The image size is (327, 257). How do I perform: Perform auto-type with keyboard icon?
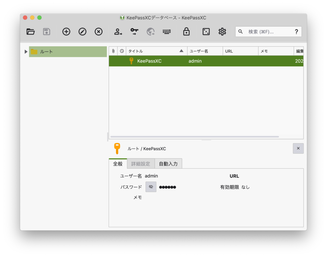click(167, 32)
